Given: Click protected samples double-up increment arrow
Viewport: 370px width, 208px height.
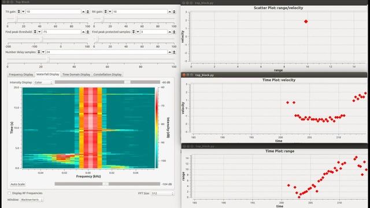Looking at the screenshot, I should tap(174, 32).
